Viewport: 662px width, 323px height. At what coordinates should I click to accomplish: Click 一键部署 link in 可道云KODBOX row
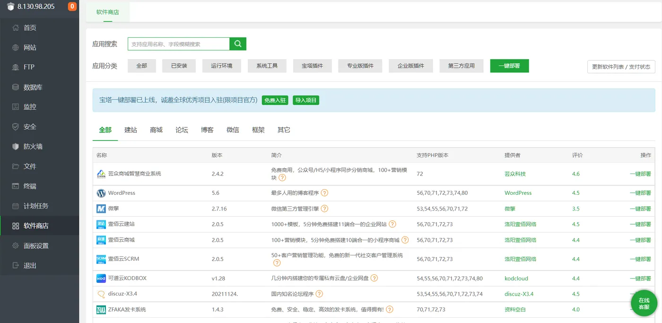[640, 279]
